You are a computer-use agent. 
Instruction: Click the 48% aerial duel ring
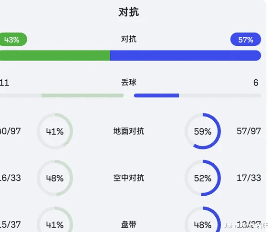tap(55, 178)
